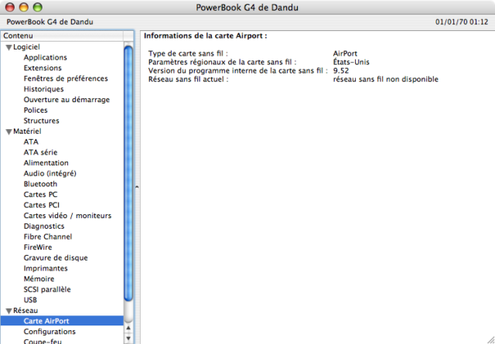Image resolution: width=495 pixels, height=344 pixels.
Task: Open Fenêtres de préférences entry
Action: pyautogui.click(x=66, y=78)
